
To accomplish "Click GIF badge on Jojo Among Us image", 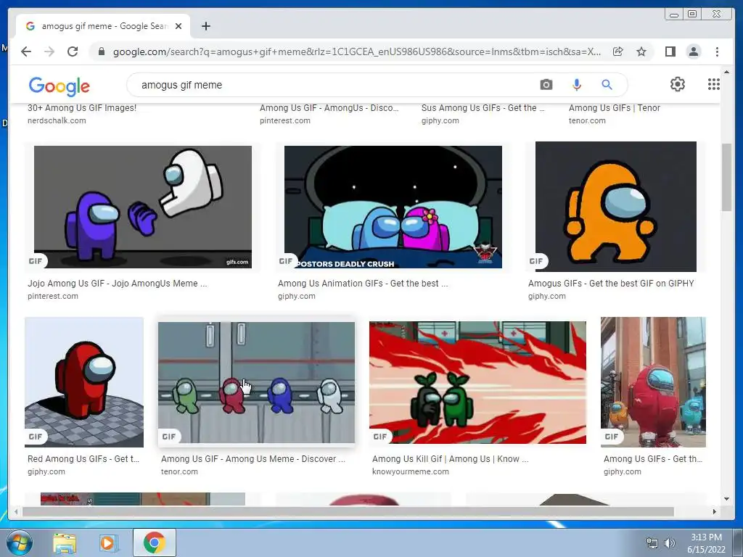I will 36,261.
